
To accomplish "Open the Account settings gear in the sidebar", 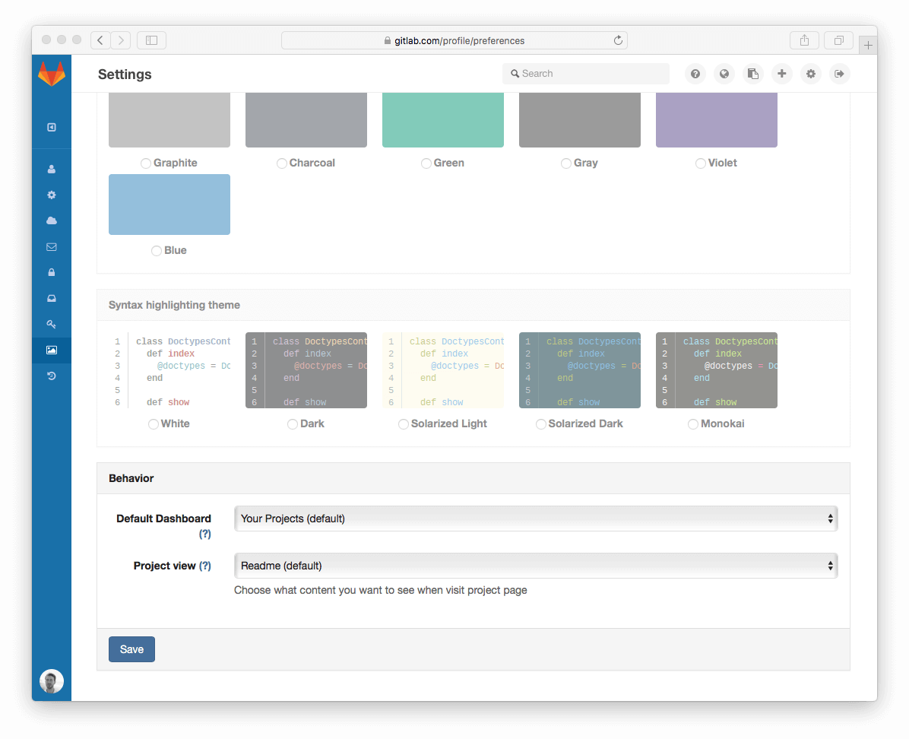I will click(x=51, y=195).
